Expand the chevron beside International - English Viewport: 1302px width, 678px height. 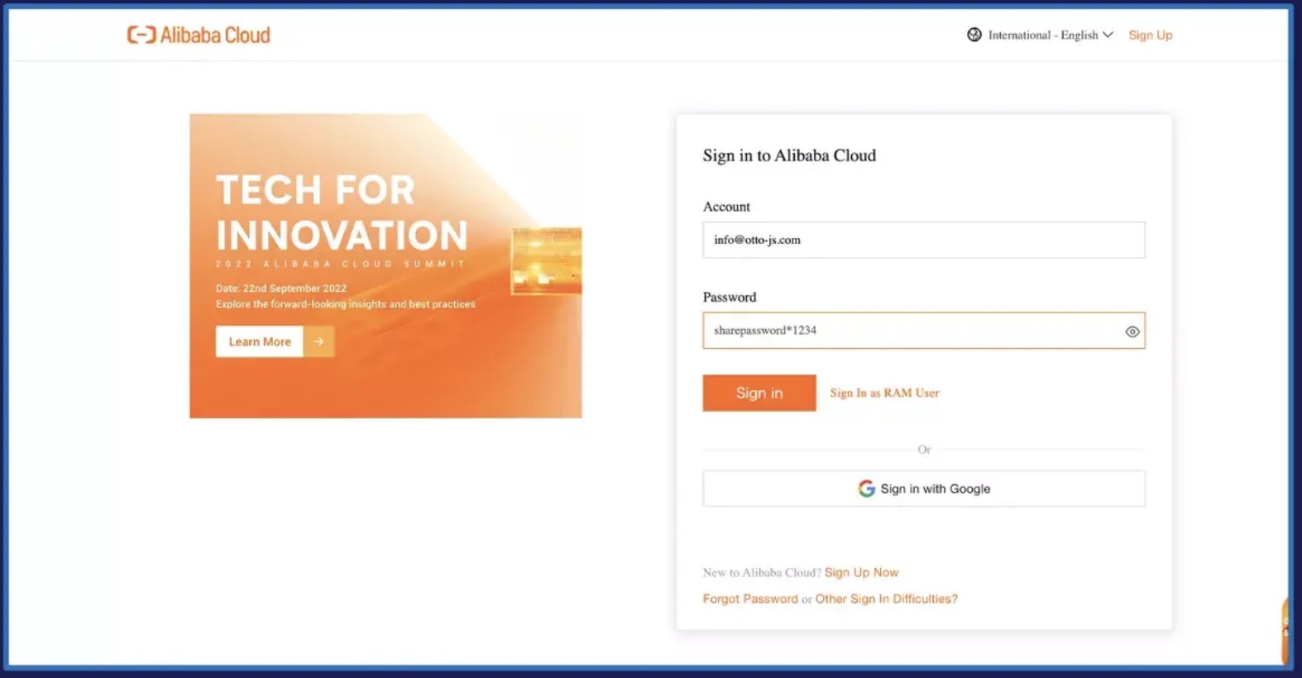click(1108, 35)
